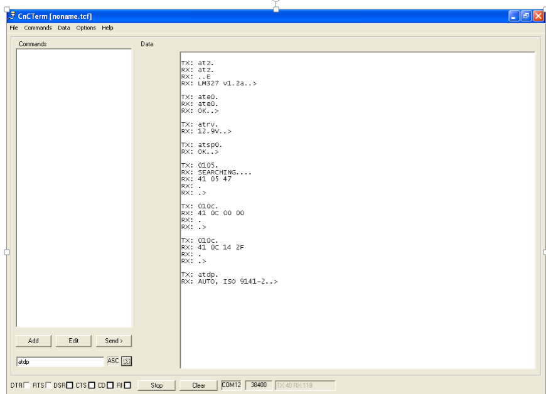Clear the data log
Image resolution: width=546 pixels, height=394 pixels.
coord(198,385)
